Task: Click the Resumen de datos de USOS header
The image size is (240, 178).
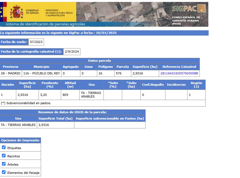Action: [x=72, y=112]
